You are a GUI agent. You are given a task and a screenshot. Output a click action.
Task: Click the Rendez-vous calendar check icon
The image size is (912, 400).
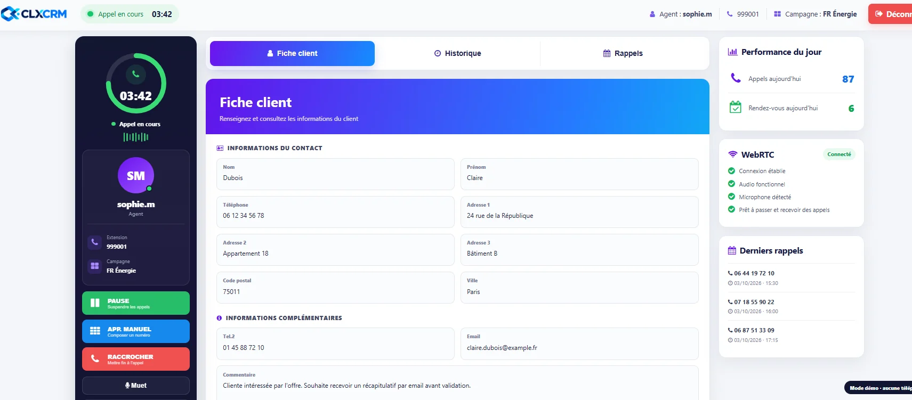(736, 107)
